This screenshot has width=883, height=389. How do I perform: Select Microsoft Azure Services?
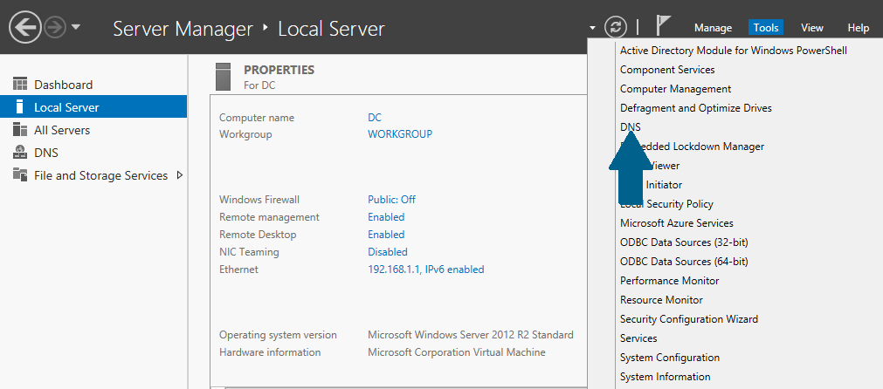click(x=676, y=223)
